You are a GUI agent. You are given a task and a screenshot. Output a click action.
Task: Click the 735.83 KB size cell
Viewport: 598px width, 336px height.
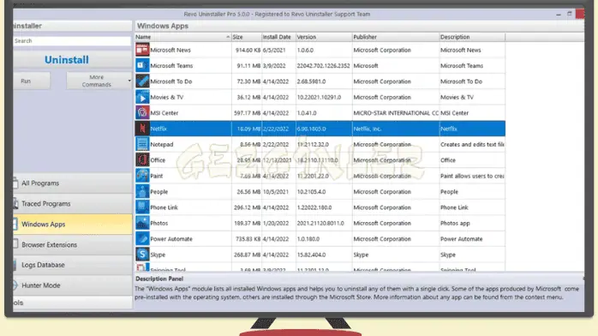[x=248, y=239]
